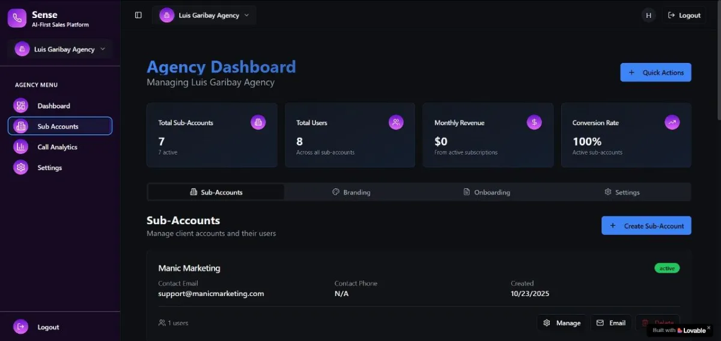Viewport: 721px width, 341px height.
Task: Click Manage for Manic Marketing
Action: (562, 322)
